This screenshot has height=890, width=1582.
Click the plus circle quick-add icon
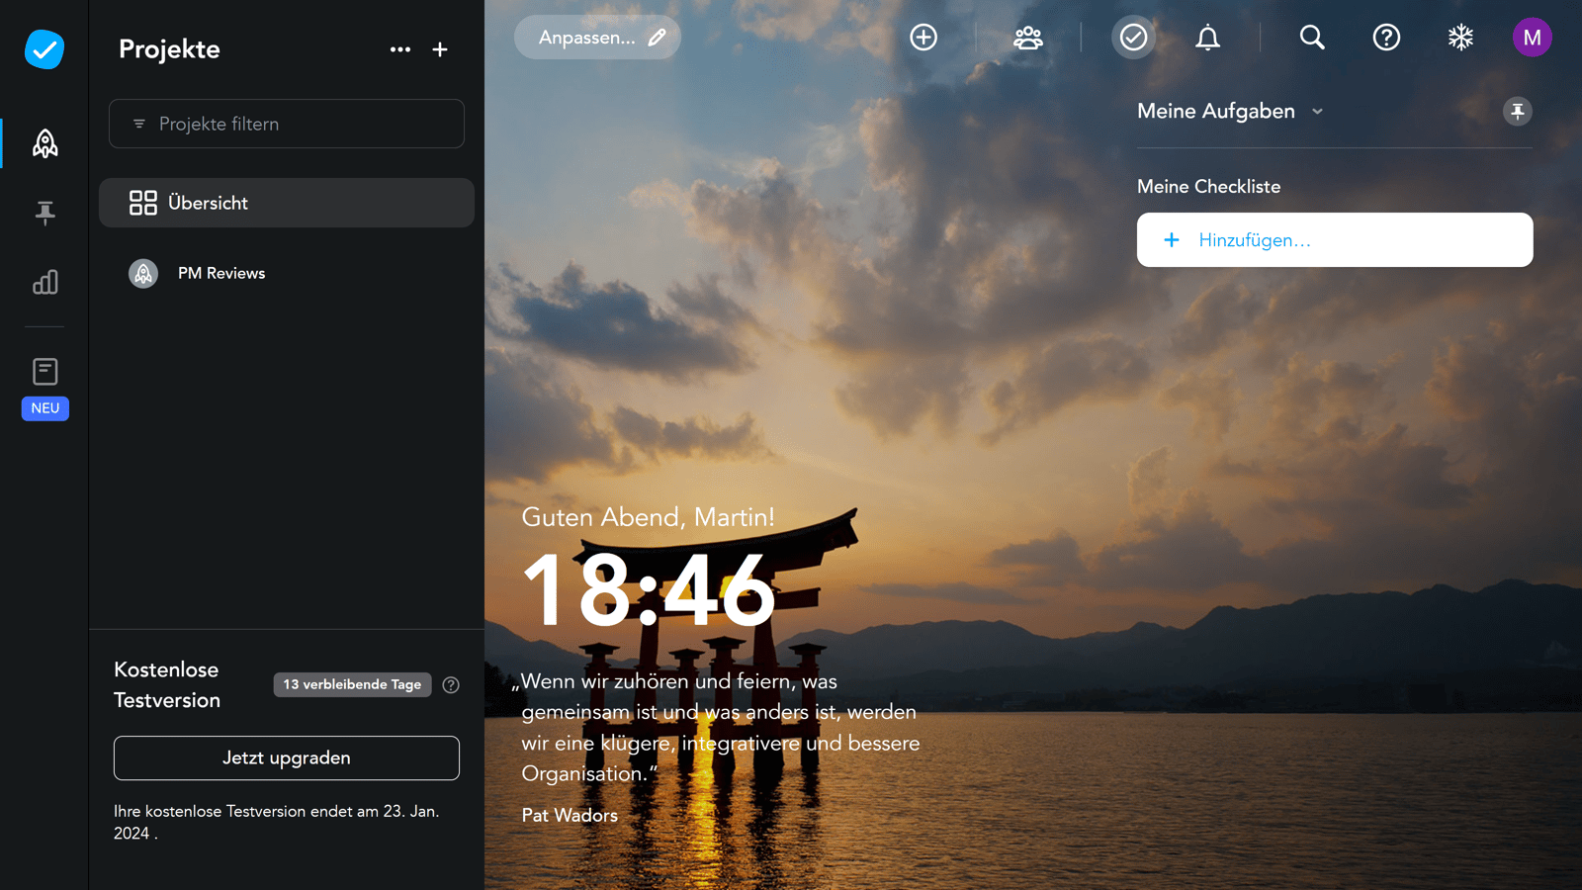pyautogui.click(x=923, y=38)
